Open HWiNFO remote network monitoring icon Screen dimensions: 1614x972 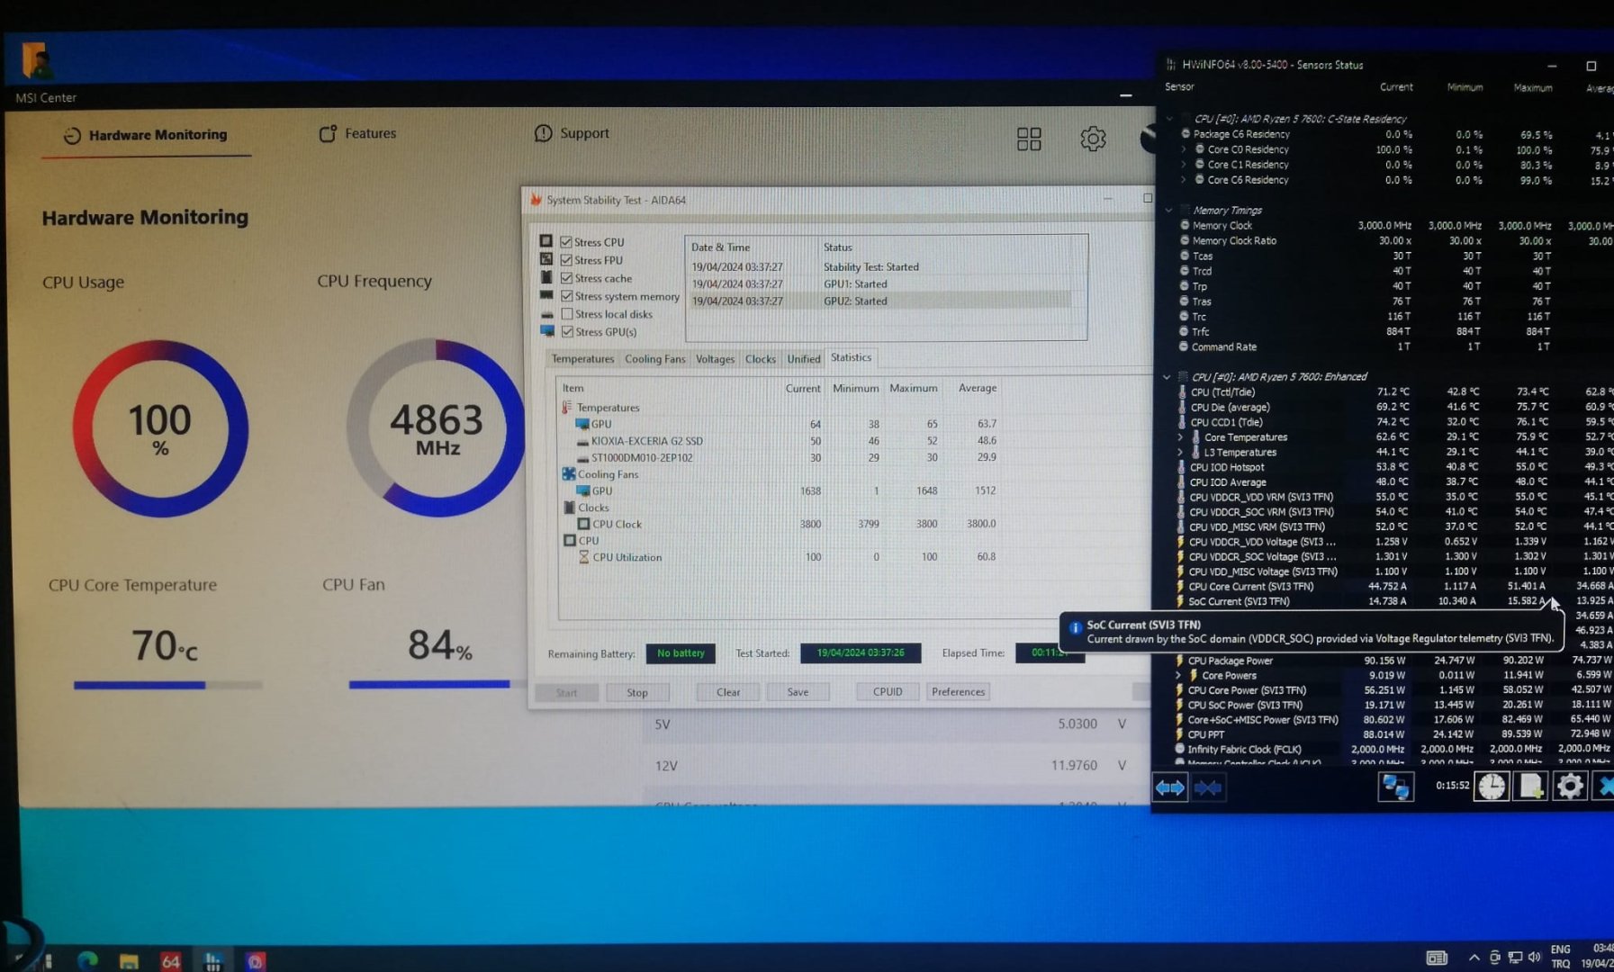(1394, 787)
